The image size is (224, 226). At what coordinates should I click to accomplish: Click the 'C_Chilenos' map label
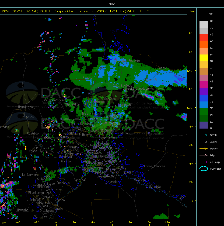26,117
